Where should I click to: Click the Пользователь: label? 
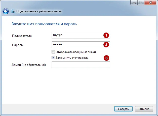click(22, 36)
